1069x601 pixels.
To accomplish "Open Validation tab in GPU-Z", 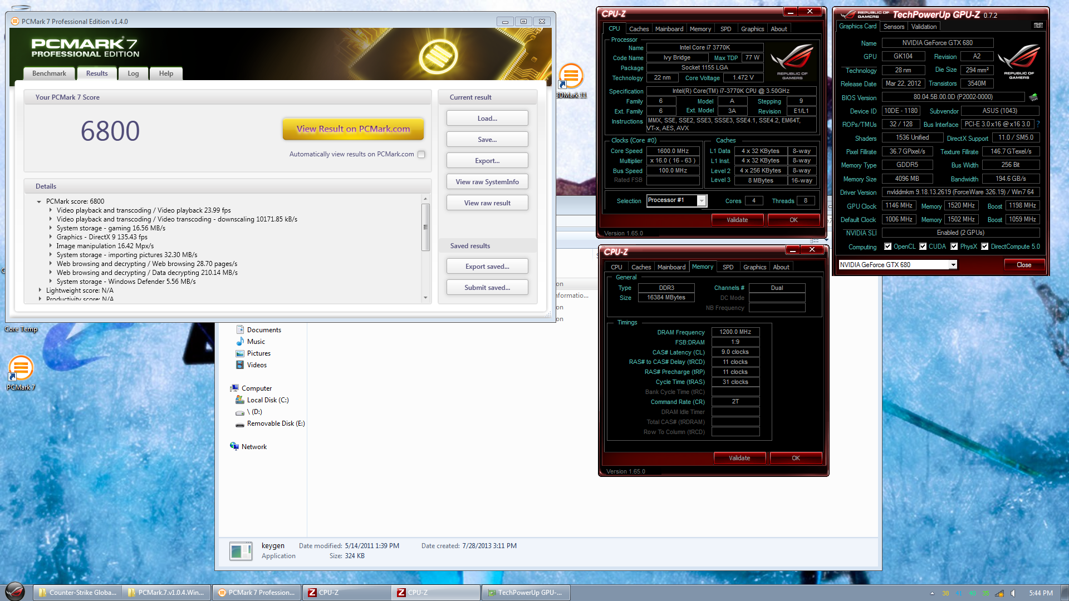I will [x=924, y=27].
